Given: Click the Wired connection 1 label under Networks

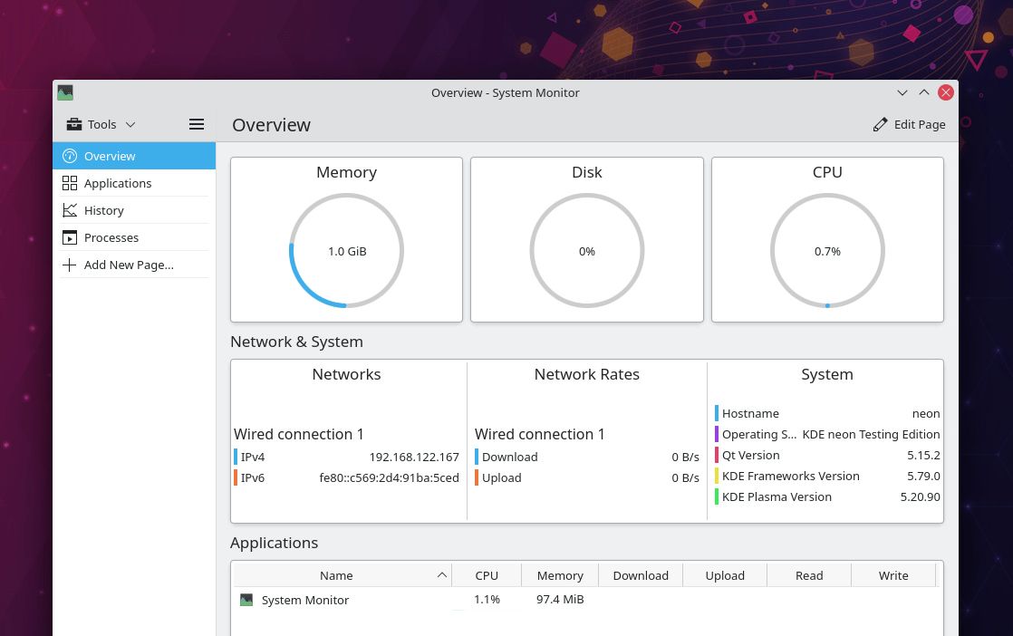Looking at the screenshot, I should [x=298, y=434].
